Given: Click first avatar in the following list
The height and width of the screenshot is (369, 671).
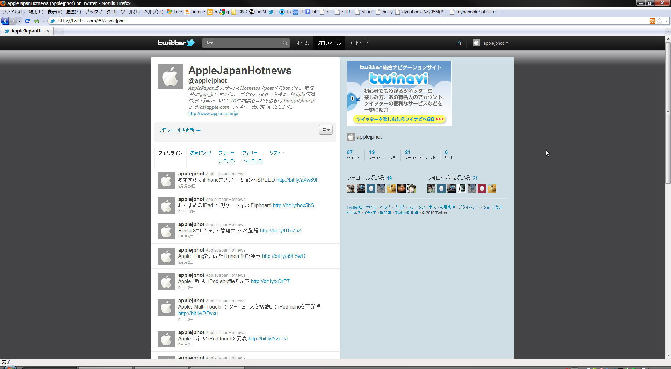Looking at the screenshot, I should [351, 188].
